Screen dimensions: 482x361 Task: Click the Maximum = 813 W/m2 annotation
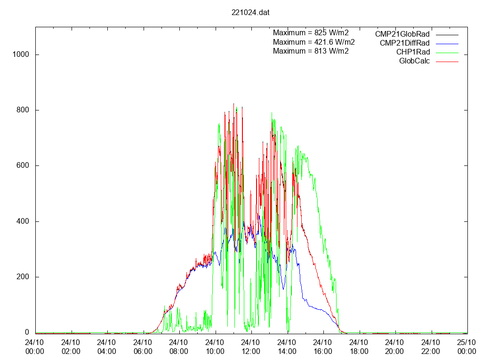[x=311, y=51]
